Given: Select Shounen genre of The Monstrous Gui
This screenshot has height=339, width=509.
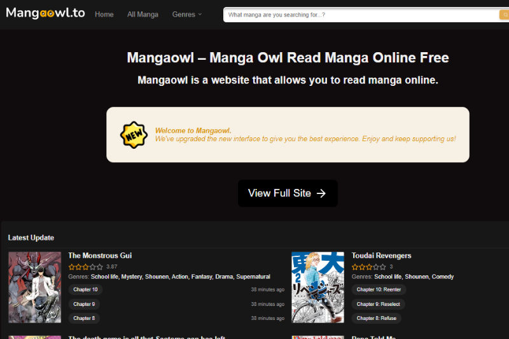Looking at the screenshot, I should 157,277.
